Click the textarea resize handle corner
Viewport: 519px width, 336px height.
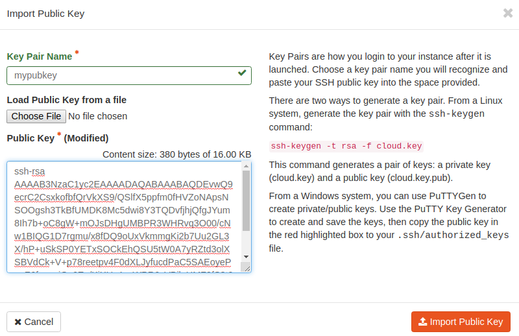[x=246, y=267]
